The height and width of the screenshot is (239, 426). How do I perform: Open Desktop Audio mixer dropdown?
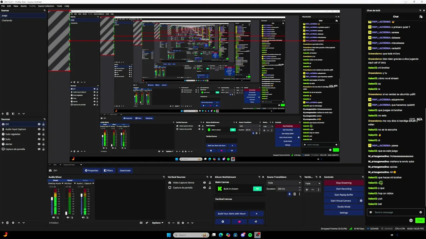click(x=63, y=183)
